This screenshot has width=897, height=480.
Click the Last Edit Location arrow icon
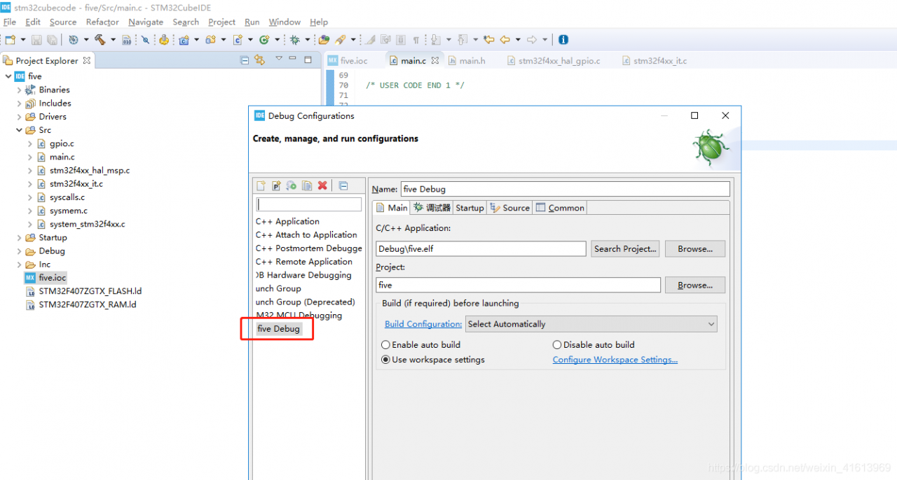[x=489, y=40]
